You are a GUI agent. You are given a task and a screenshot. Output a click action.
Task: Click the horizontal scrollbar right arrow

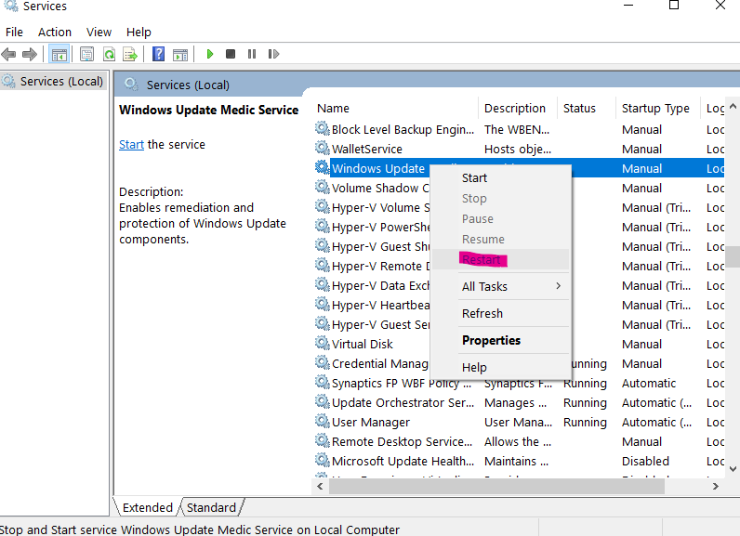(x=716, y=486)
